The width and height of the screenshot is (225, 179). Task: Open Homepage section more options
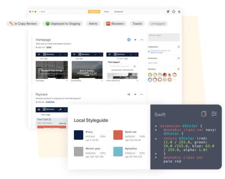[142, 40]
